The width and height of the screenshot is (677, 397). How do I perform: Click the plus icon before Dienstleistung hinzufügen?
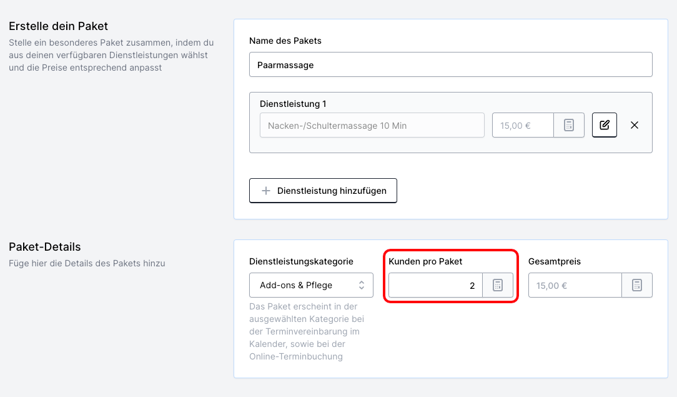(x=265, y=191)
